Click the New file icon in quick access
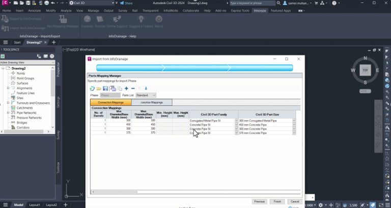This screenshot has height=208, width=391. tap(16, 3)
